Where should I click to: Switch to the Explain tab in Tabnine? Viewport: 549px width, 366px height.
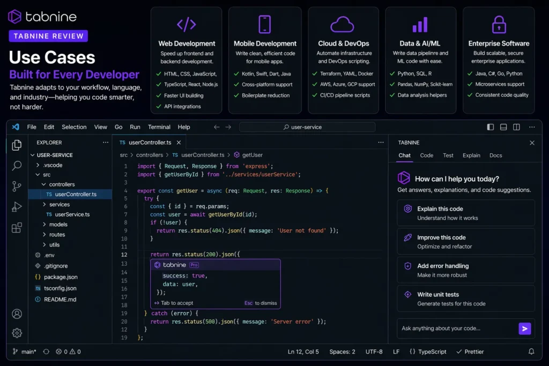471,155
